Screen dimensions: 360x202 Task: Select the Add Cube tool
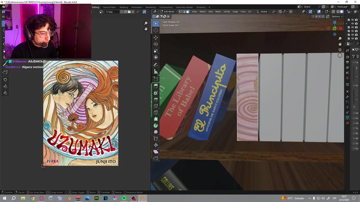156,79
